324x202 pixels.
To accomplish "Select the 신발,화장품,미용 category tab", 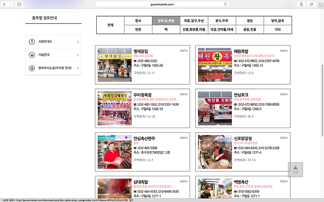I will pyautogui.click(x=194, y=29).
